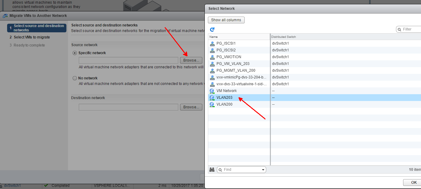Confirm selection with the OK button
421x189 pixels.
point(414,183)
